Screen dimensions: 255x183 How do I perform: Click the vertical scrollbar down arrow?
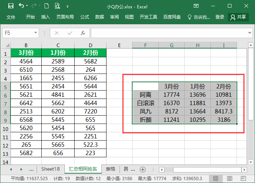click(251, 162)
